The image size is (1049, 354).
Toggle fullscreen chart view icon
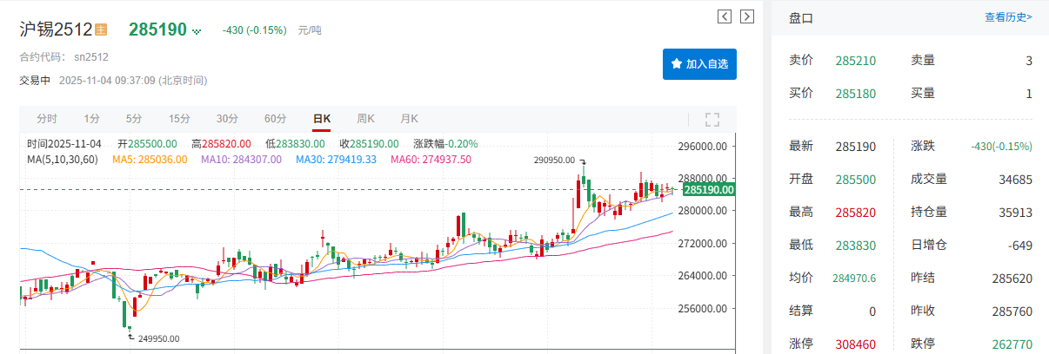tap(712, 120)
